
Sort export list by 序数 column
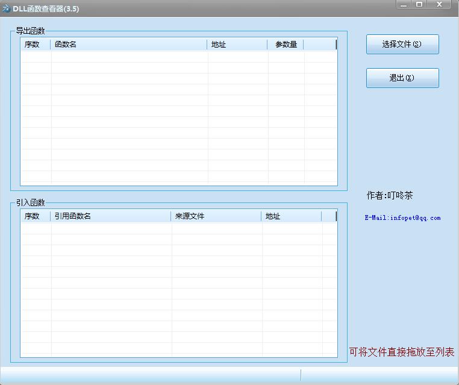[x=36, y=45]
